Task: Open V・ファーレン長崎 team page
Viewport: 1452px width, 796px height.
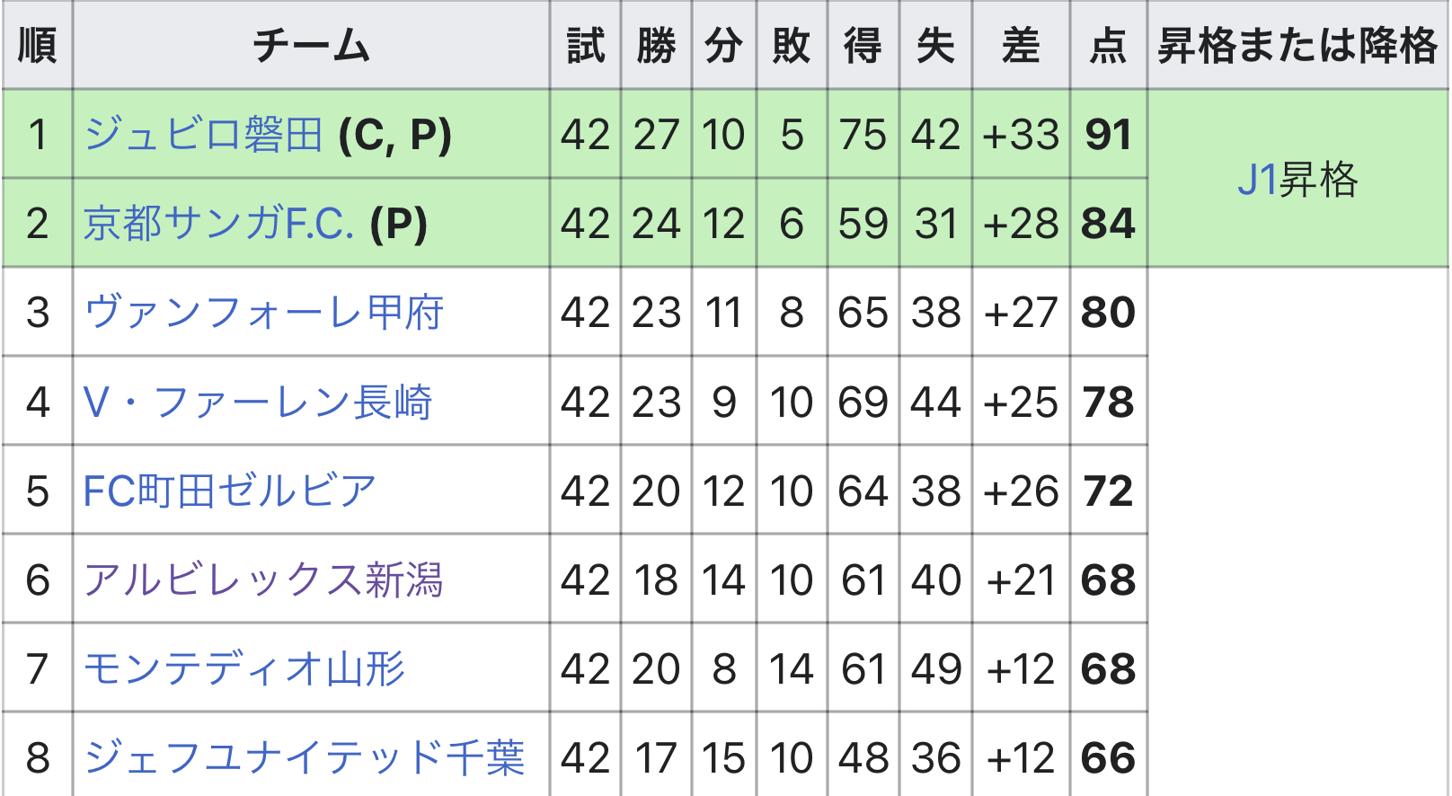Action: point(257,402)
